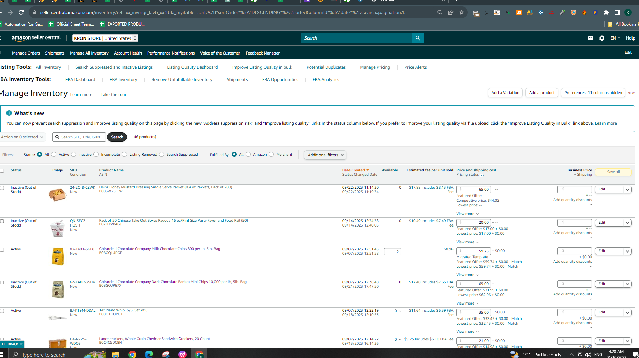Expand the Additional filters dropdown
Image resolution: width=639 pixels, height=358 pixels.
[x=325, y=155]
